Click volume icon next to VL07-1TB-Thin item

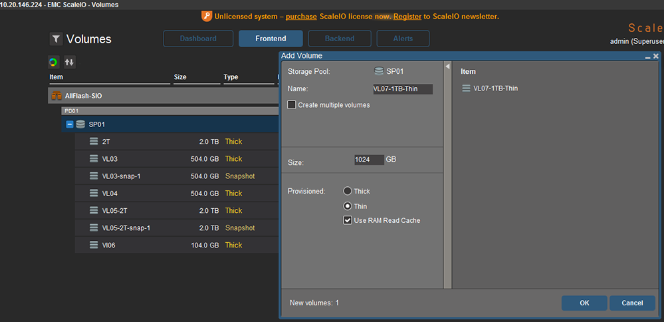click(466, 88)
